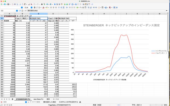Expand the formula bar arrow

[167, 11]
